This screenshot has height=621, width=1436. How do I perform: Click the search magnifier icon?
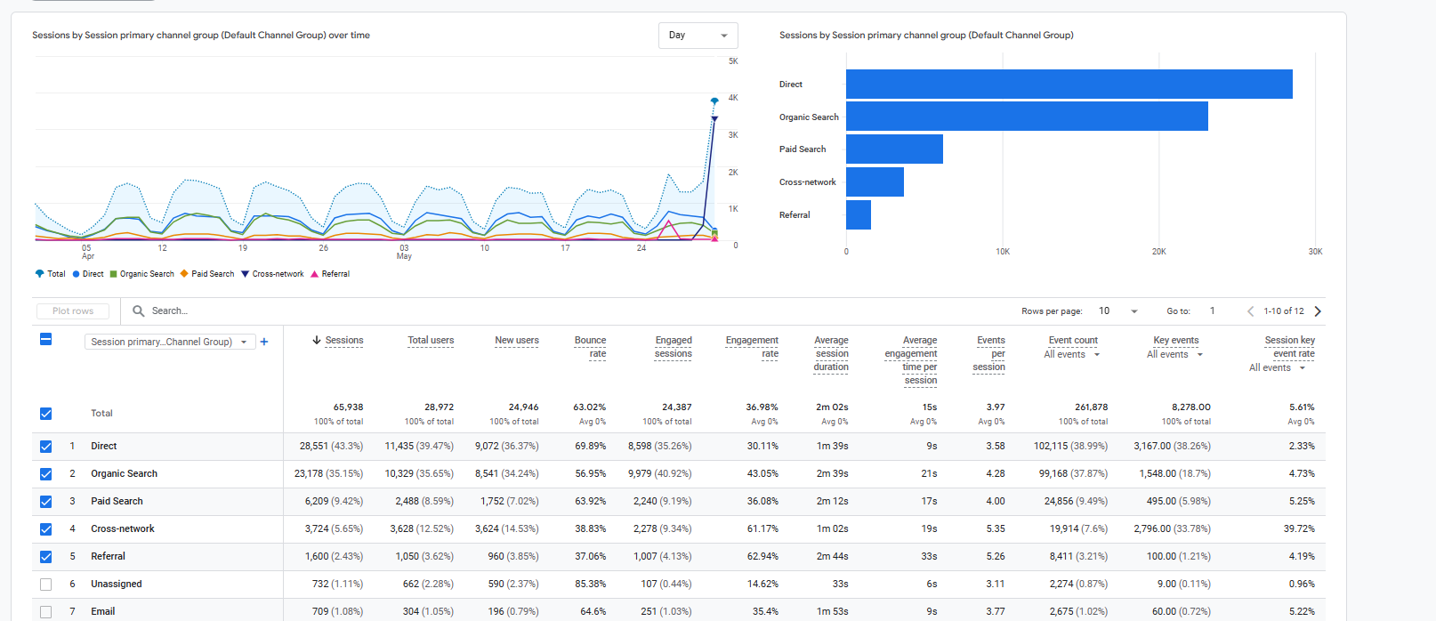(139, 311)
